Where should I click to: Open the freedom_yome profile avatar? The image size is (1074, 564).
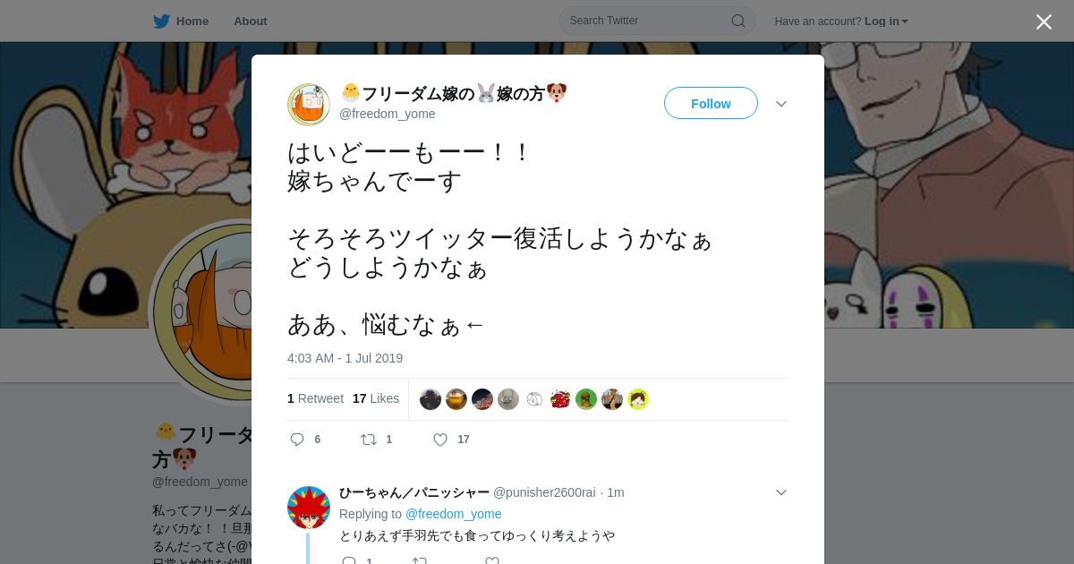tap(309, 105)
